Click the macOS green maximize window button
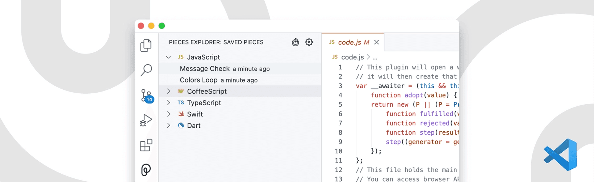This screenshot has width=594, height=182. (162, 26)
